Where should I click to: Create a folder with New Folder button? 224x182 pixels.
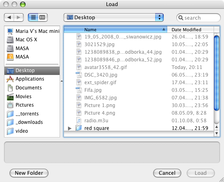point(29,173)
